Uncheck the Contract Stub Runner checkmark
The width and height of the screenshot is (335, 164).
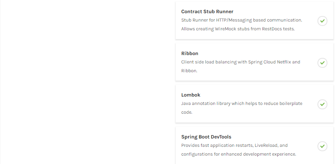pyautogui.click(x=322, y=21)
